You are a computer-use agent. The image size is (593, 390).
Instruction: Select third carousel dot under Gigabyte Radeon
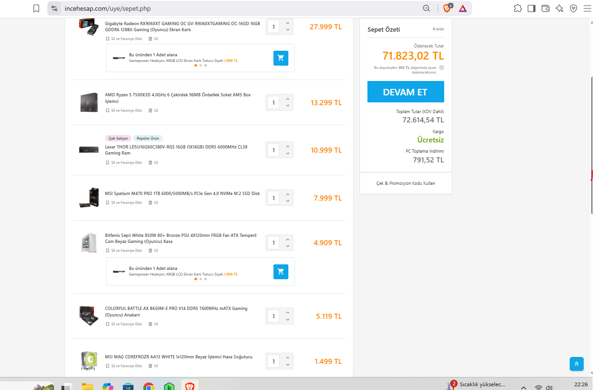[x=206, y=66]
